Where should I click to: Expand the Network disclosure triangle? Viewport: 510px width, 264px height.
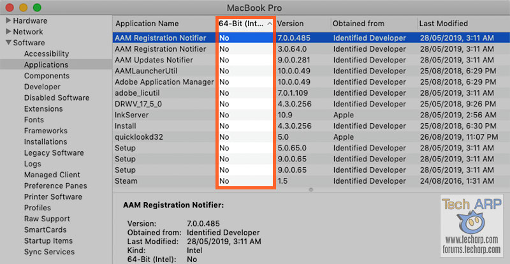click(x=8, y=32)
